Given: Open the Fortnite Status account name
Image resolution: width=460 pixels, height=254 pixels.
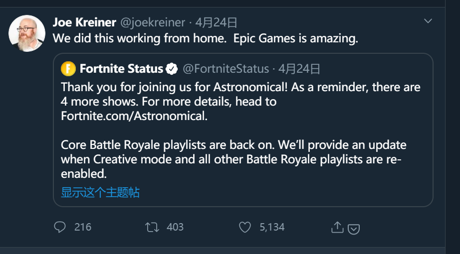Looking at the screenshot, I should click(121, 68).
